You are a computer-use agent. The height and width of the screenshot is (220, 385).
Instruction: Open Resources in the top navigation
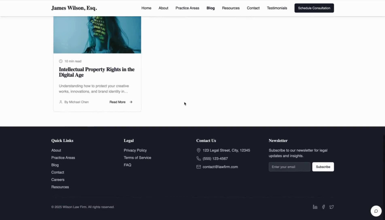231,8
